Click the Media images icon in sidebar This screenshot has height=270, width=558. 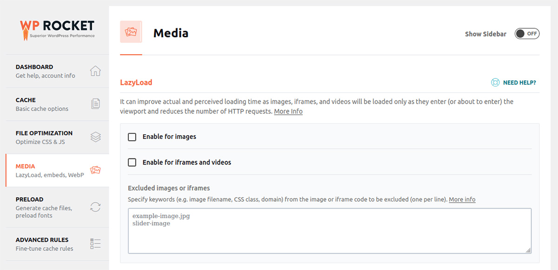[x=95, y=170]
